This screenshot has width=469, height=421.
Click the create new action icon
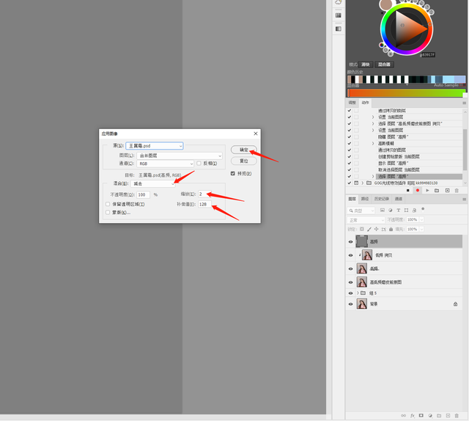click(x=447, y=191)
